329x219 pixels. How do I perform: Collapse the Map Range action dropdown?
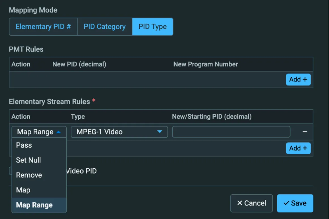click(39, 132)
